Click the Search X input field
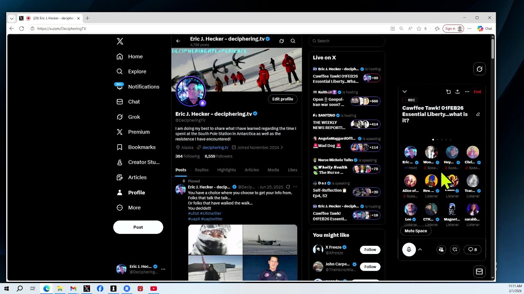The height and width of the screenshot is (294, 524). pos(347,41)
